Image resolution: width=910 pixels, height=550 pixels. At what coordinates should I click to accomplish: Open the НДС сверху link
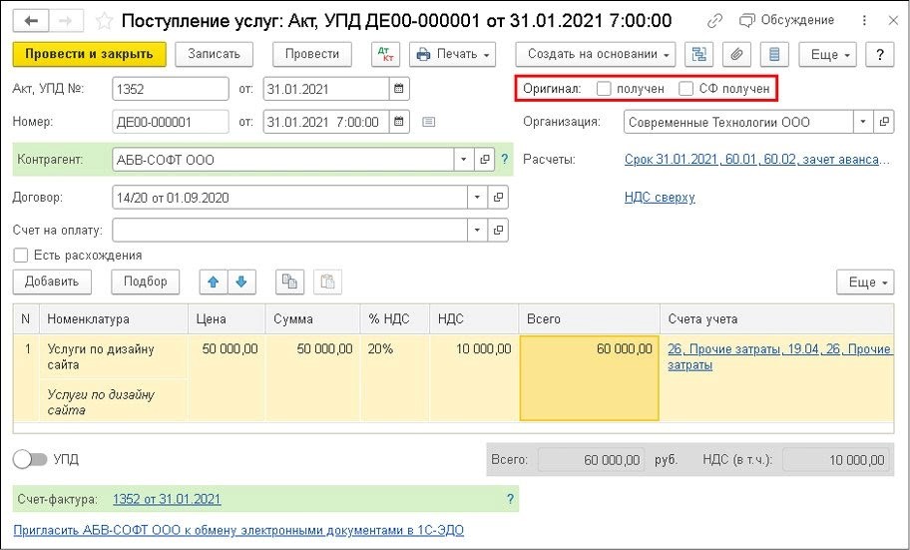click(x=659, y=198)
